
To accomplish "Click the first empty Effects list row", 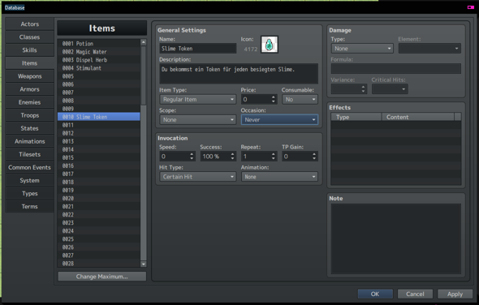I will 396,125.
